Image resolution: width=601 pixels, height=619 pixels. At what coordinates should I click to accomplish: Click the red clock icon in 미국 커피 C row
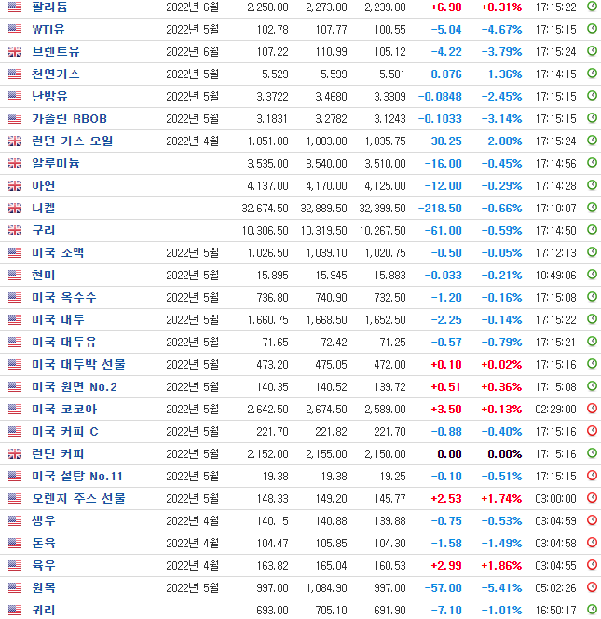tap(592, 430)
